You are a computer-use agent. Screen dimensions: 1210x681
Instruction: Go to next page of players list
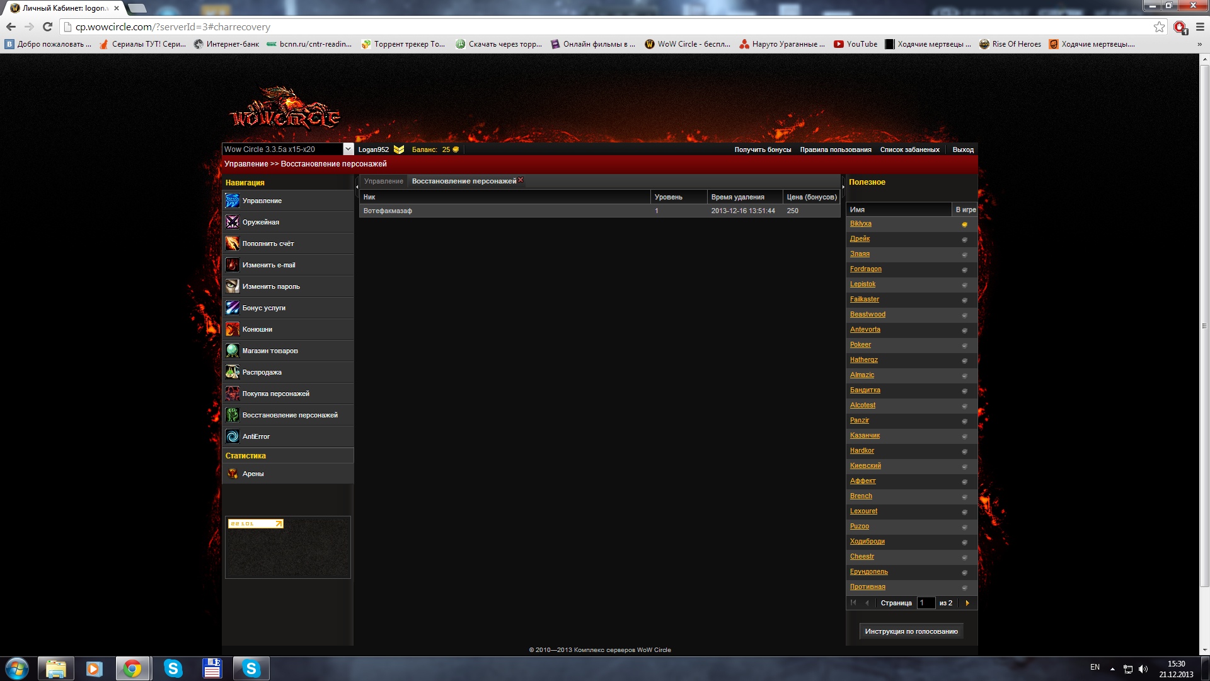(x=967, y=603)
